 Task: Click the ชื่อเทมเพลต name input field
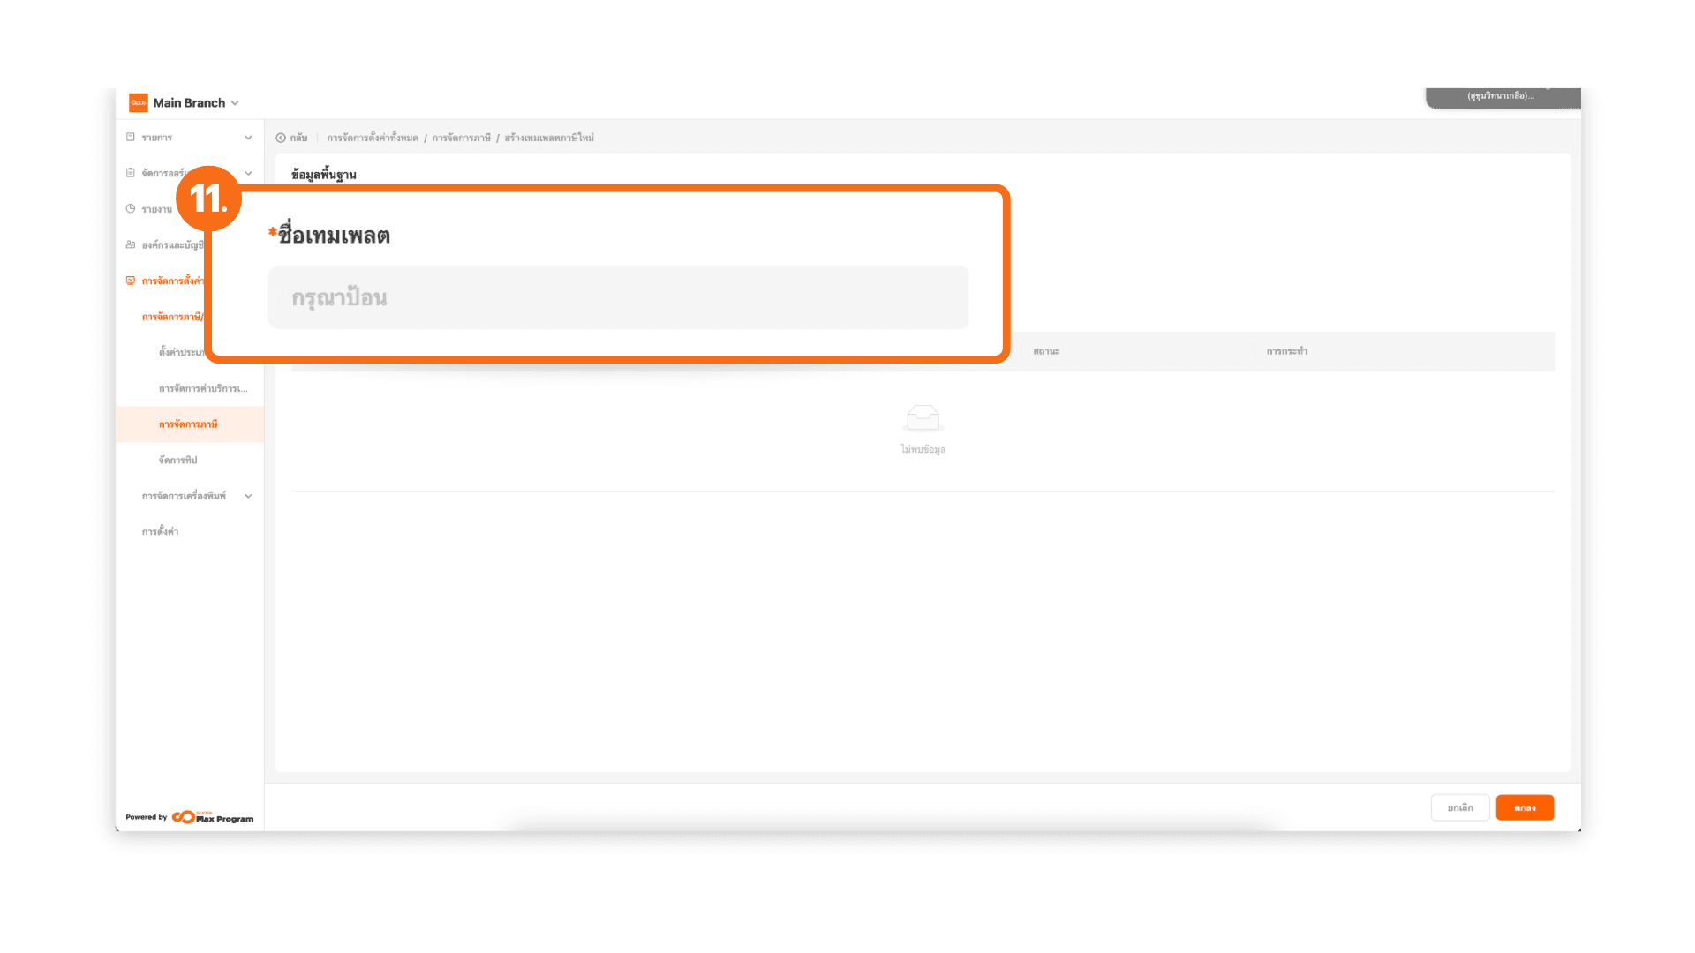click(618, 297)
